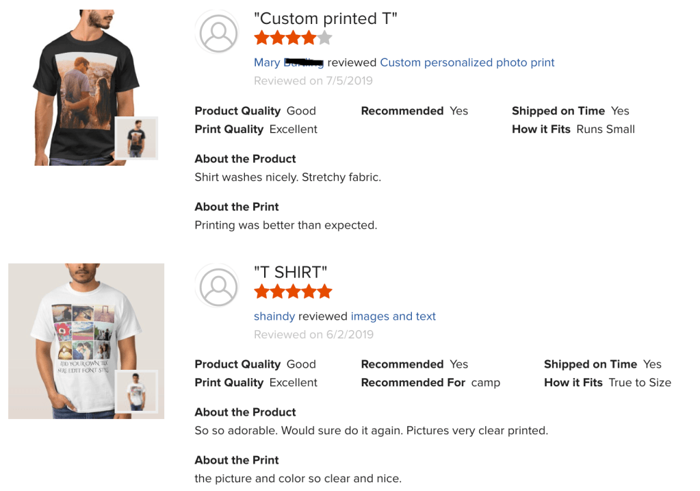Click the avatar icon beside "T SHIRT" review
This screenshot has width=700, height=491.
(218, 286)
